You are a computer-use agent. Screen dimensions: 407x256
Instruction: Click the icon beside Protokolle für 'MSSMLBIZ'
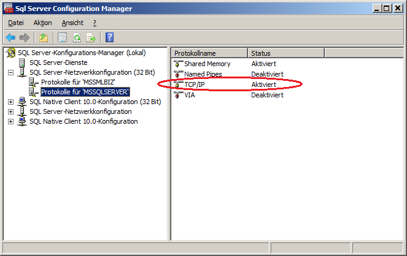34,82
